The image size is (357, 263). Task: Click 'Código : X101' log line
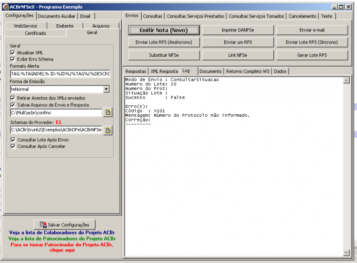(145, 111)
